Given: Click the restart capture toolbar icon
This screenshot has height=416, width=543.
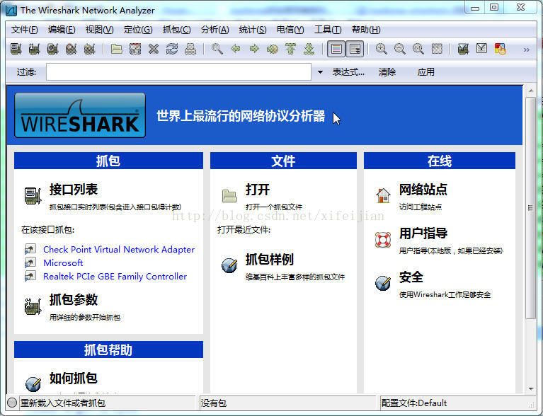Looking at the screenshot, I should pos(89,49).
